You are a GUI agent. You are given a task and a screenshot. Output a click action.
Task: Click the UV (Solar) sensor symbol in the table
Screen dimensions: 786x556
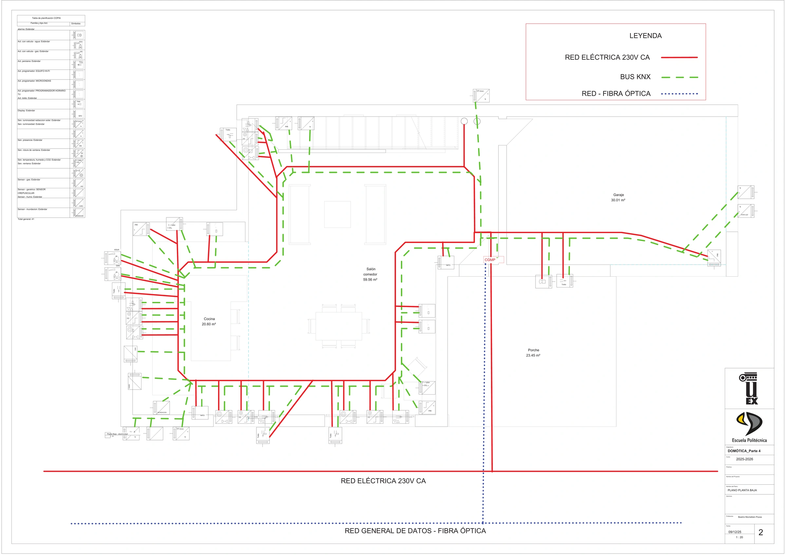pos(78,124)
